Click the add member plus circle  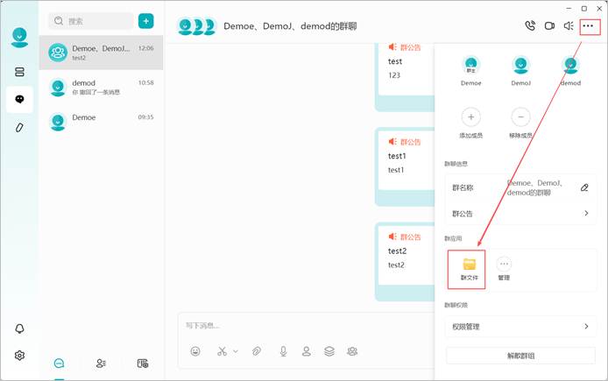click(470, 116)
